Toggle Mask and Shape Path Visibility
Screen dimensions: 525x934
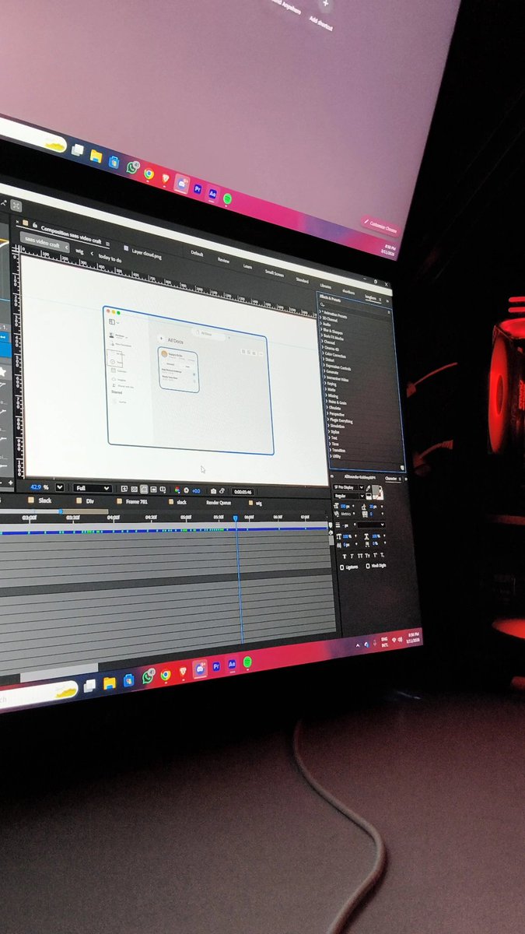click(x=143, y=489)
